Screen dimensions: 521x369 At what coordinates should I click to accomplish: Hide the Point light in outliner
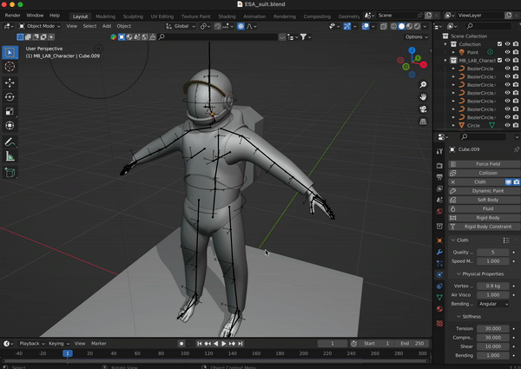coord(507,53)
